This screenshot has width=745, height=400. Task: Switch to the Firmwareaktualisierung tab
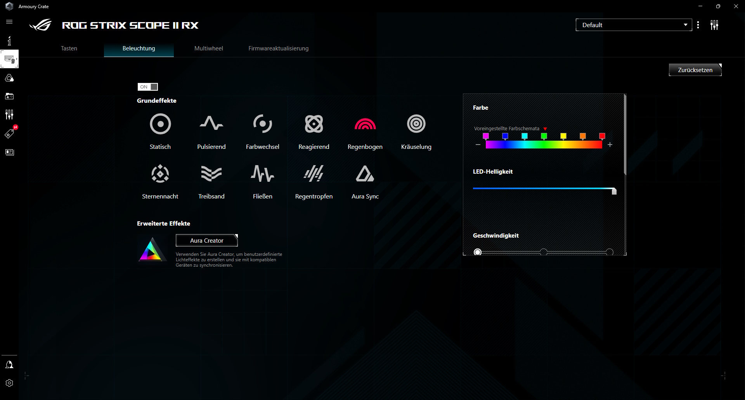point(278,48)
